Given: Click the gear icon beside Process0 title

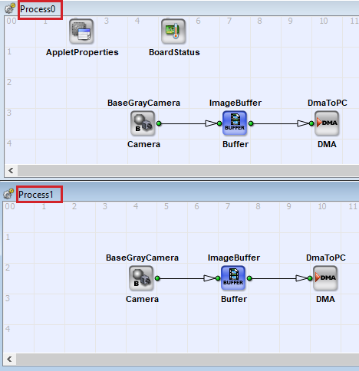Looking at the screenshot, I should 10,8.
